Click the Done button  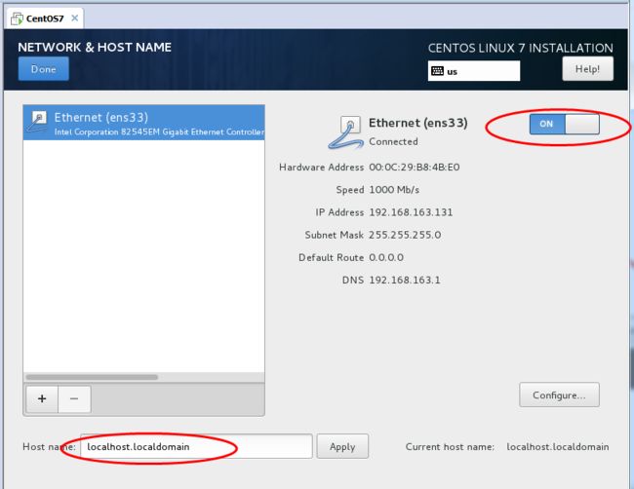(43, 68)
